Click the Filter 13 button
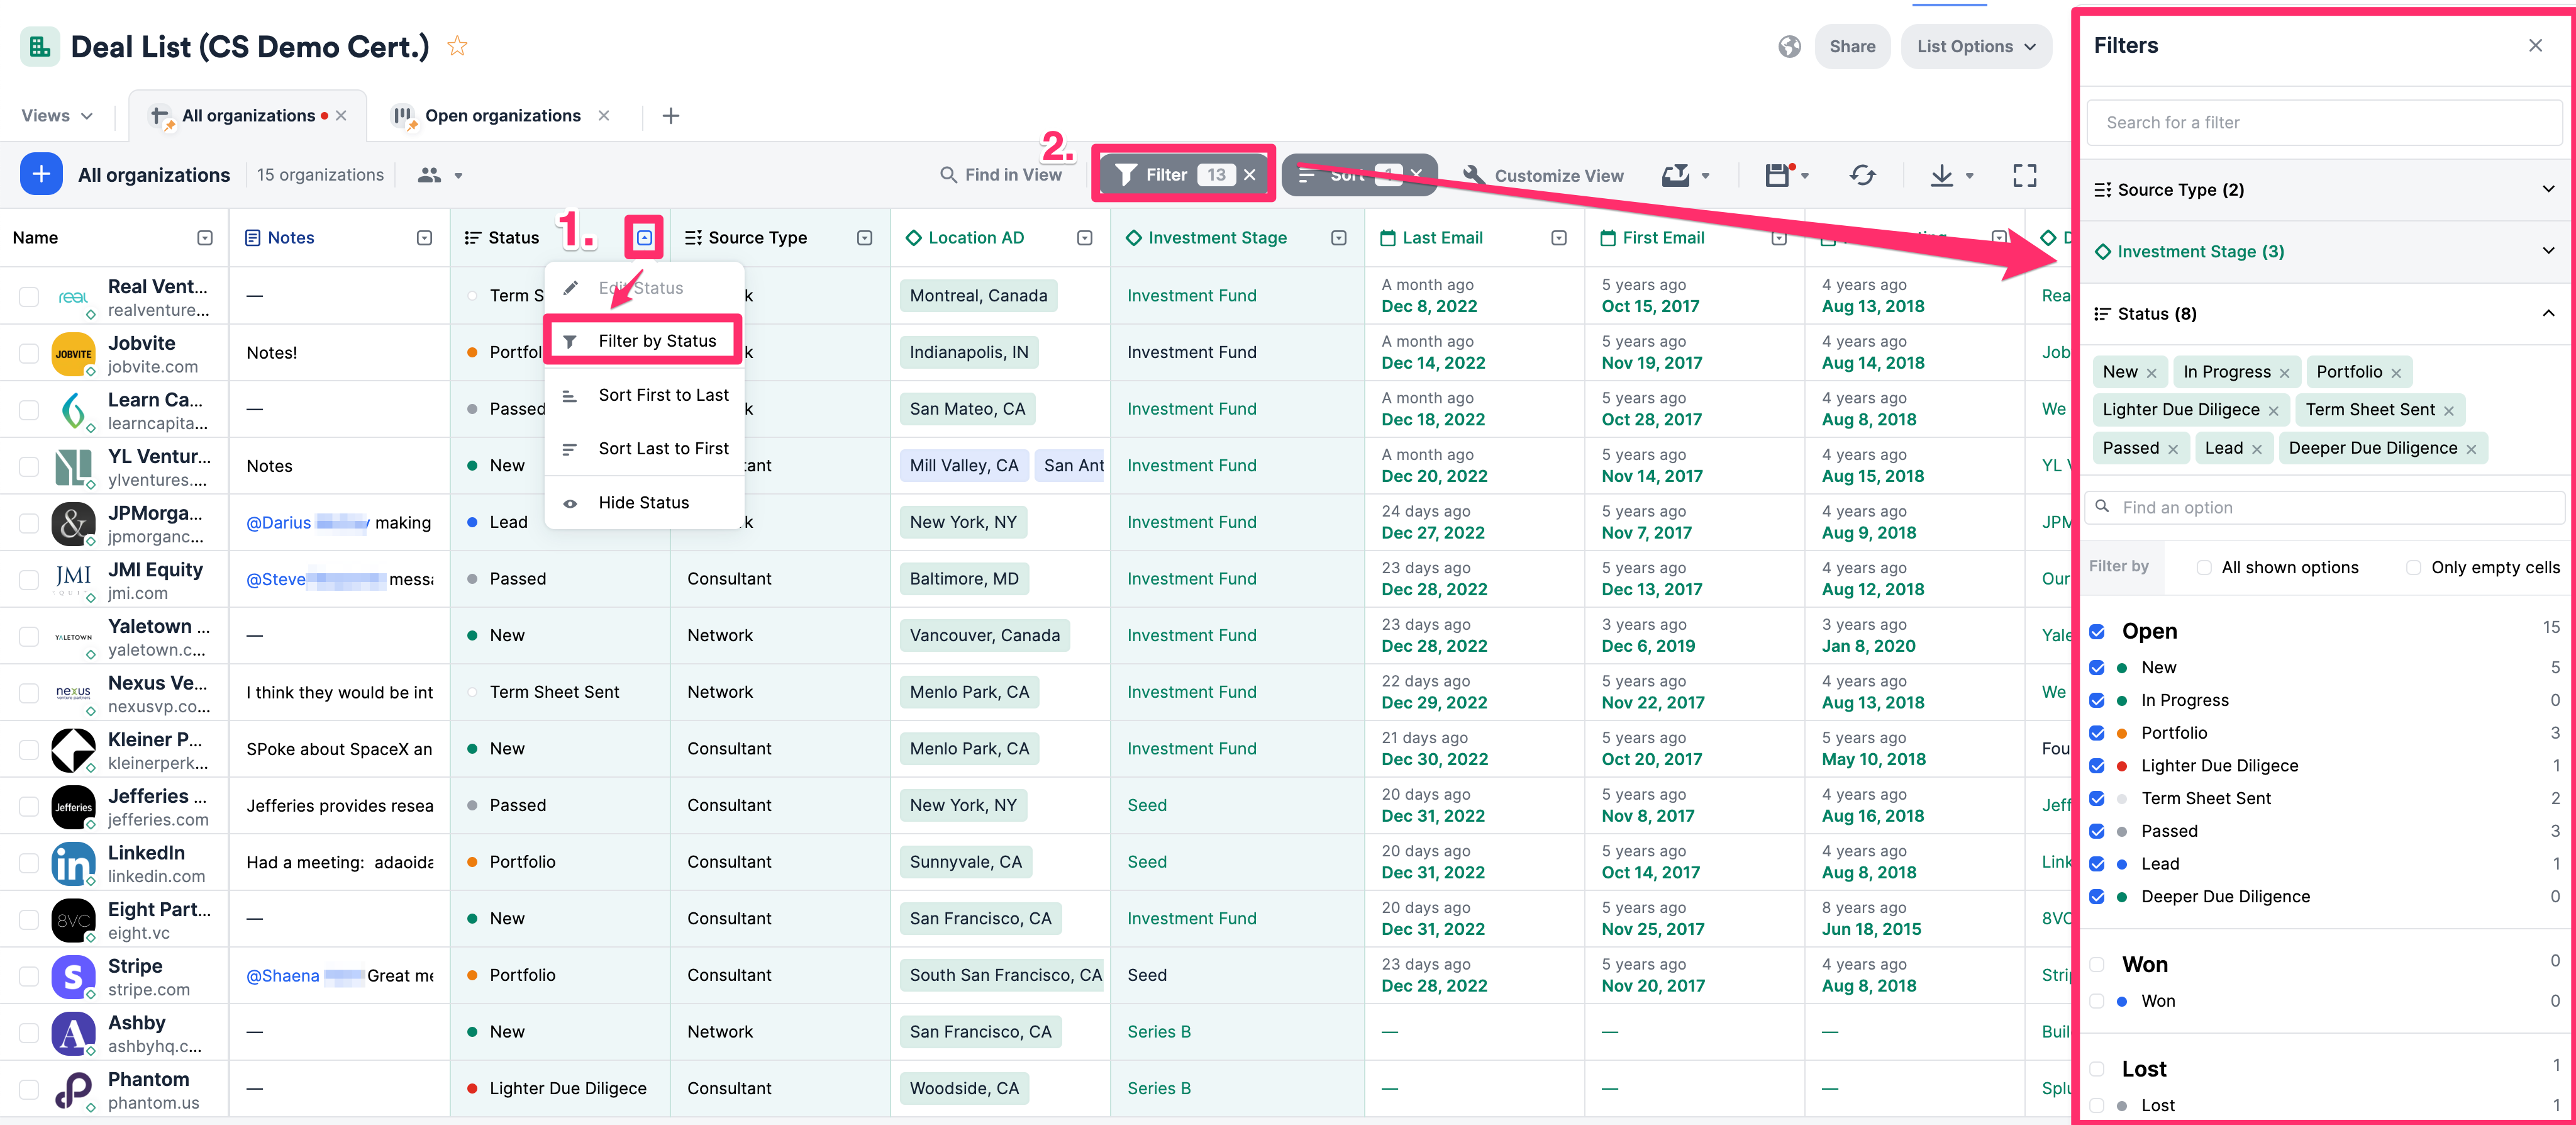 [1165, 175]
